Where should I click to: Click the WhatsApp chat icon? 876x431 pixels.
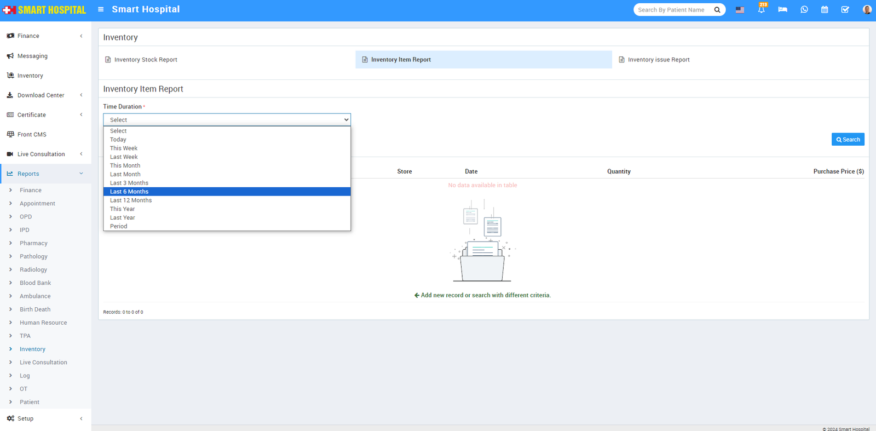coord(804,10)
